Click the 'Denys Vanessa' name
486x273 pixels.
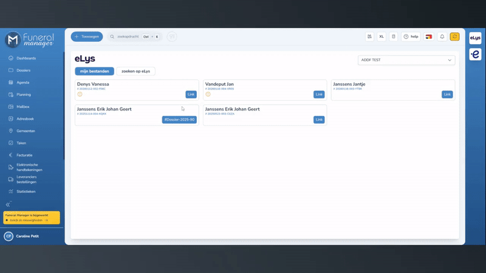point(93,84)
